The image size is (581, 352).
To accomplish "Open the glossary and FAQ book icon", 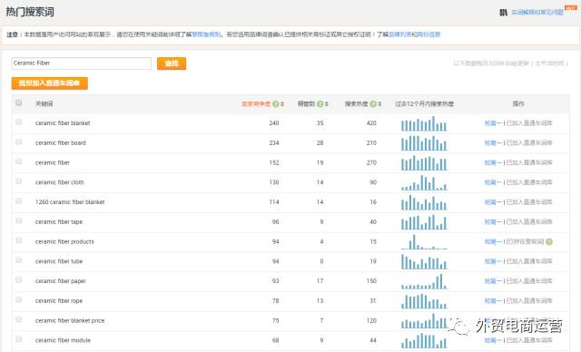I will click(x=503, y=13).
